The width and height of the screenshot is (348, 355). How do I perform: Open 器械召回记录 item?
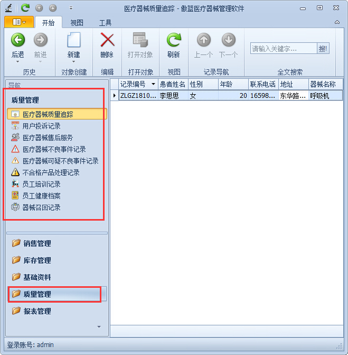[41, 207]
